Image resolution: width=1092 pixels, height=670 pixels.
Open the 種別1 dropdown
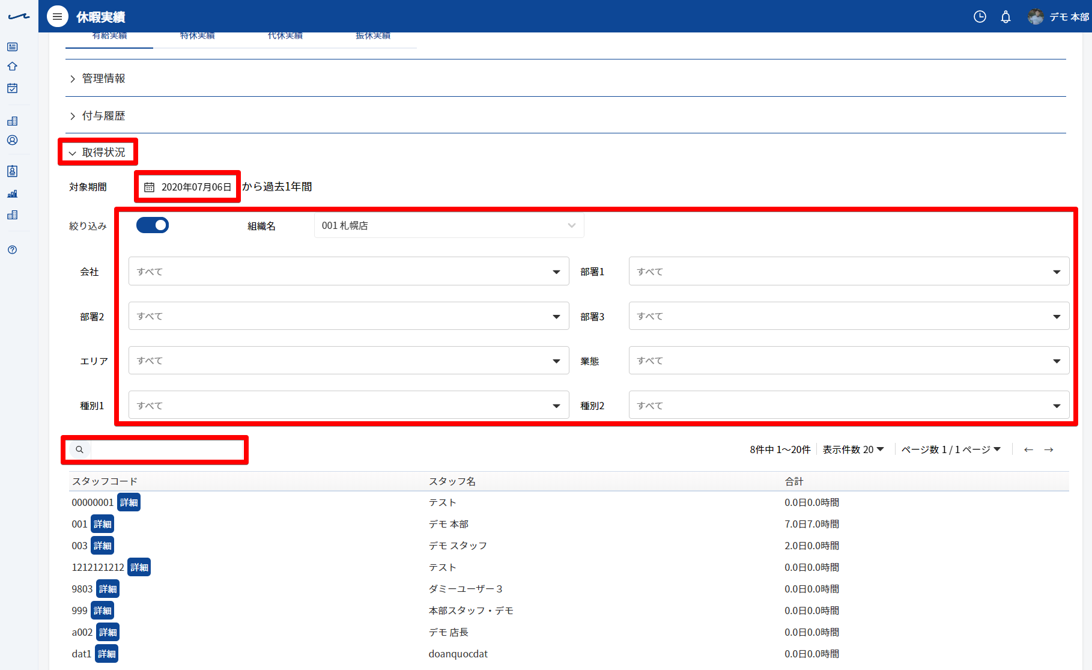click(x=348, y=406)
